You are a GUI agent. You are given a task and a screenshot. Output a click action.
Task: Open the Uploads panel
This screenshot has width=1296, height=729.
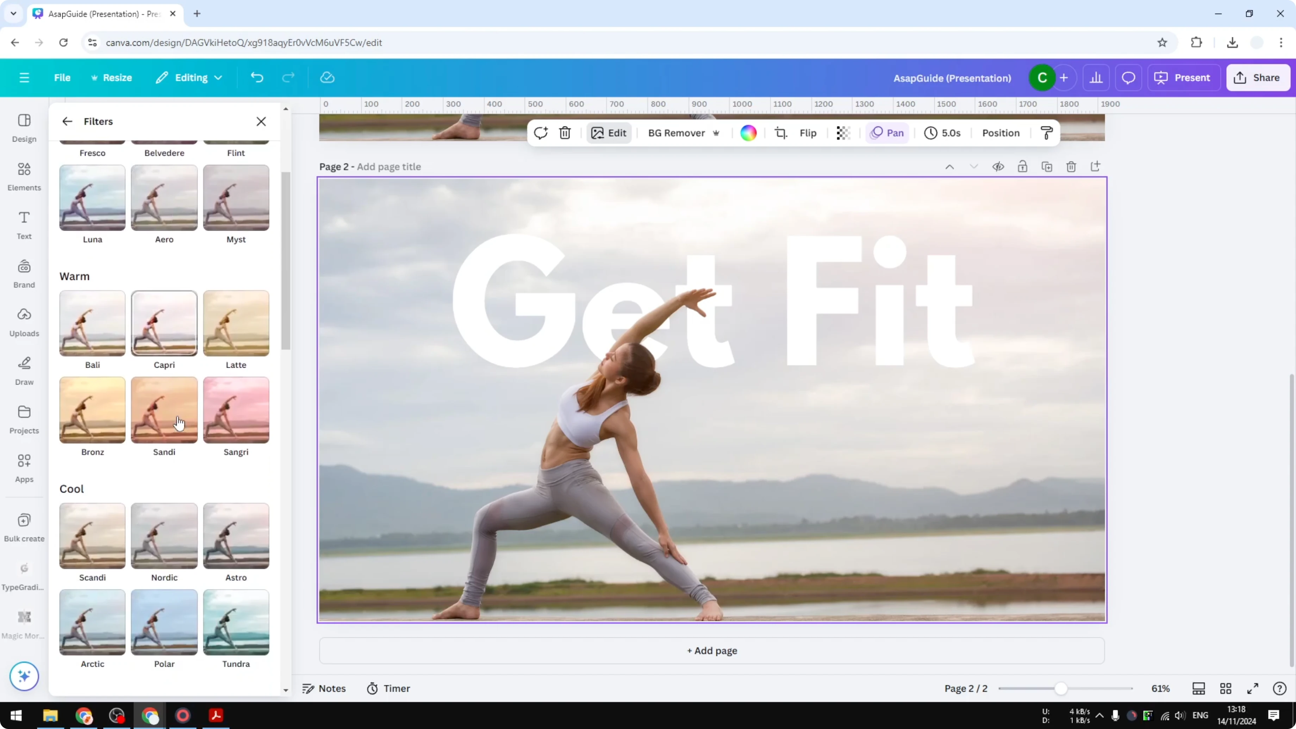(24, 322)
